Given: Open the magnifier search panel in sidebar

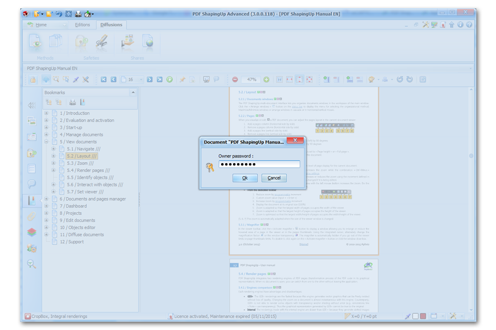Looking at the screenshot, I should coord(32,264).
